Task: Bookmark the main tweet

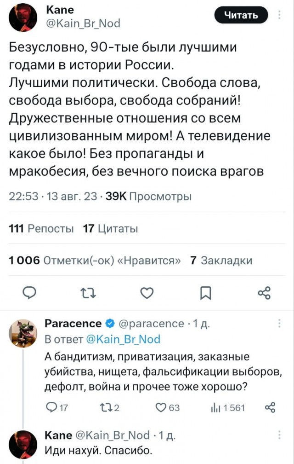Action: click(x=205, y=292)
